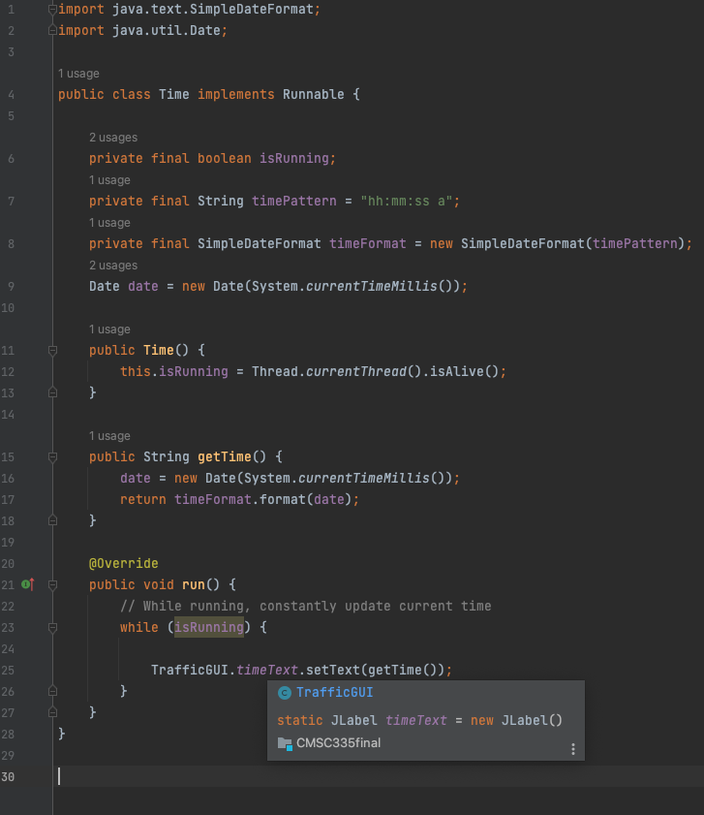This screenshot has height=815, width=704.
Task: Click TrafficGUI class reference on line 25
Action: point(190,670)
